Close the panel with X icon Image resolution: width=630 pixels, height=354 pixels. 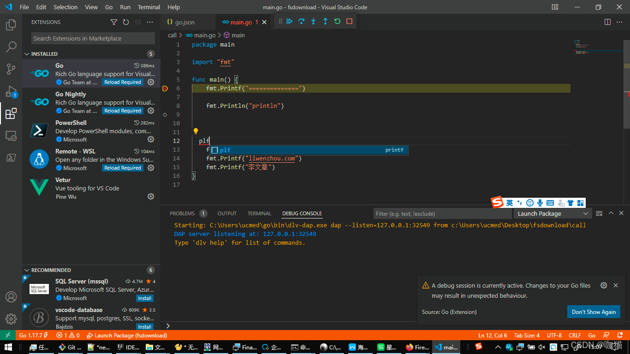[x=622, y=213]
